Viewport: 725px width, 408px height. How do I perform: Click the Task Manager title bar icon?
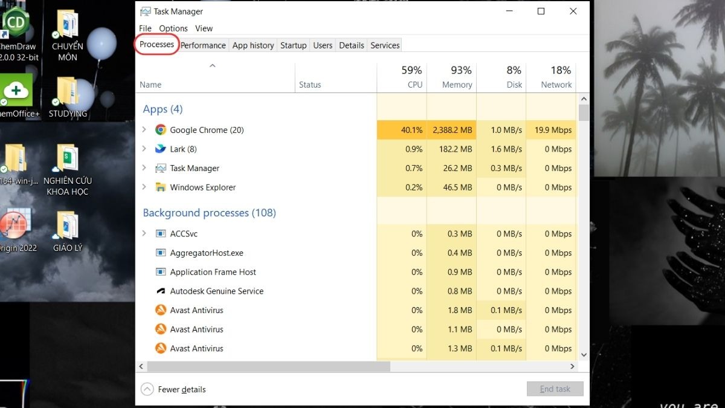pyautogui.click(x=145, y=11)
